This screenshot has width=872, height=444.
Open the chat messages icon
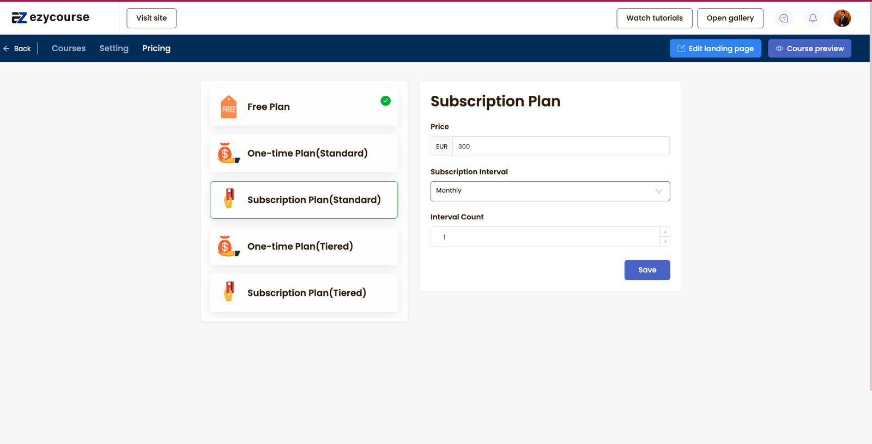[x=784, y=18]
